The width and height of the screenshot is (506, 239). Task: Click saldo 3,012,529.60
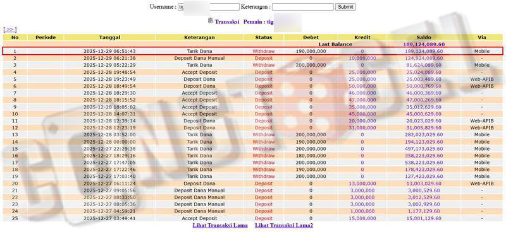coord(424,197)
